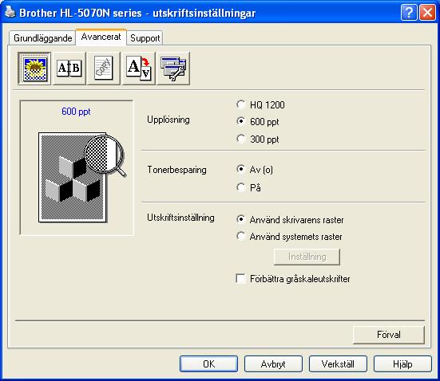Screen dimensions: 440x381
Task: Open Hjälp button
Action: [x=402, y=364]
